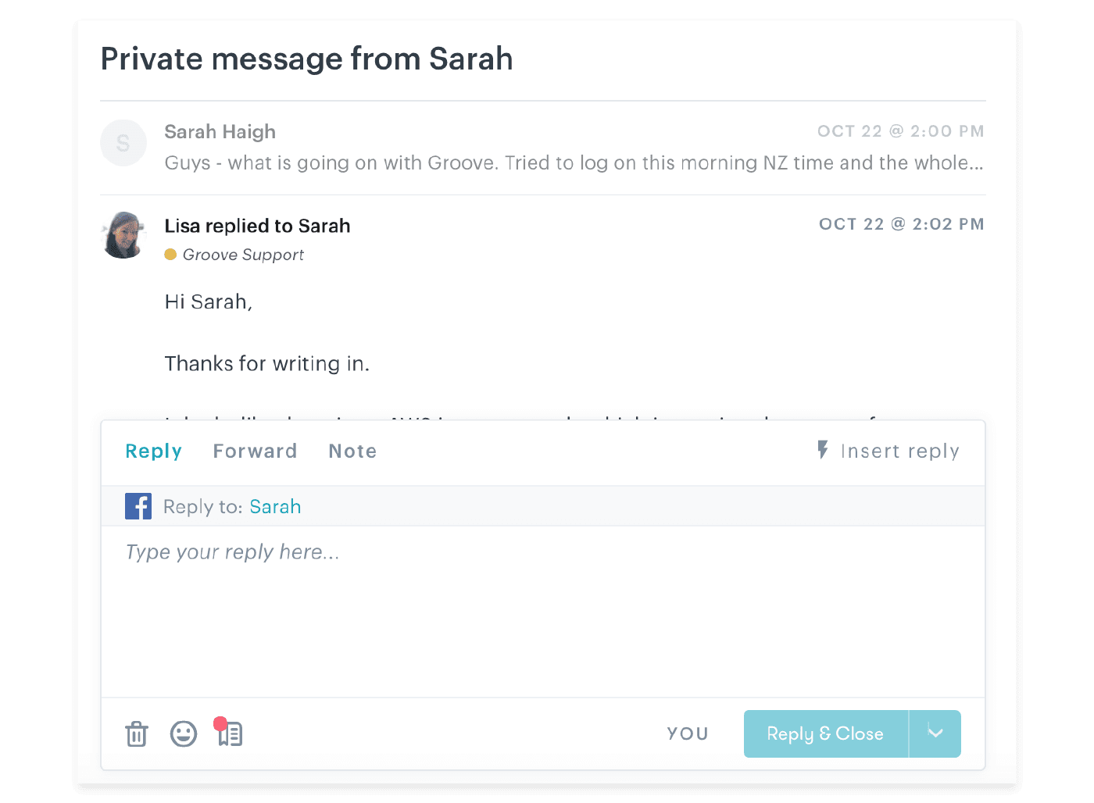Click the red notification badge on templates icon
This screenshot has width=1094, height=803.
[x=222, y=723]
